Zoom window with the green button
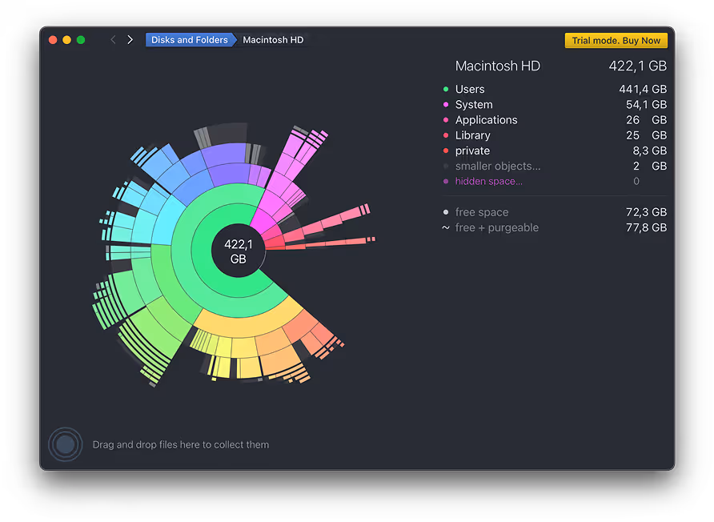 (x=81, y=40)
